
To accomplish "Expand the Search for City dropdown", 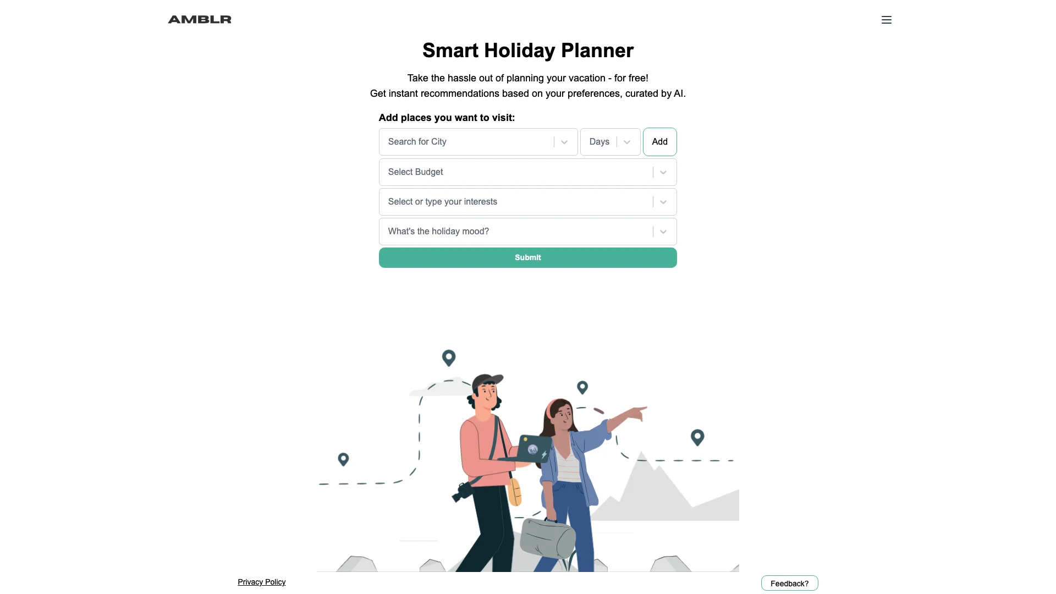I will pos(565,141).
